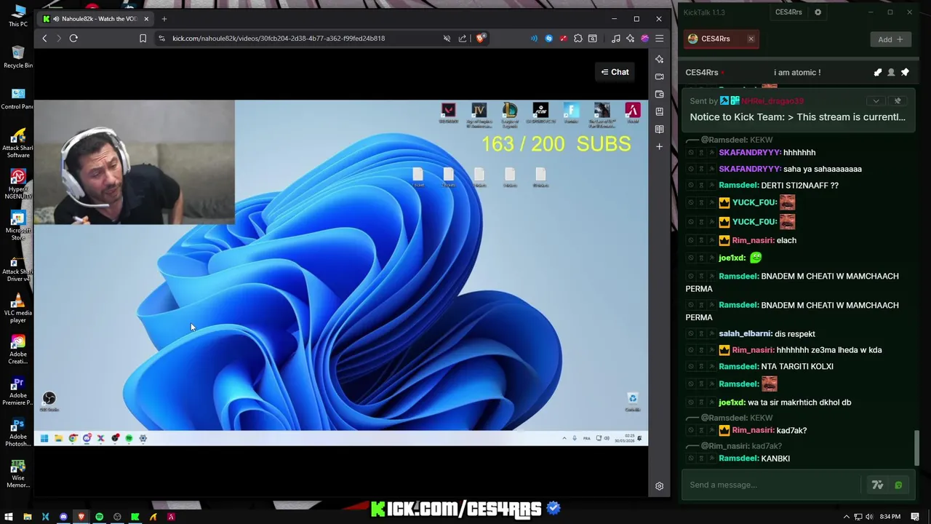Open the browser profile avatar icon
This screenshot has width=931, height=524.
(x=644, y=39)
